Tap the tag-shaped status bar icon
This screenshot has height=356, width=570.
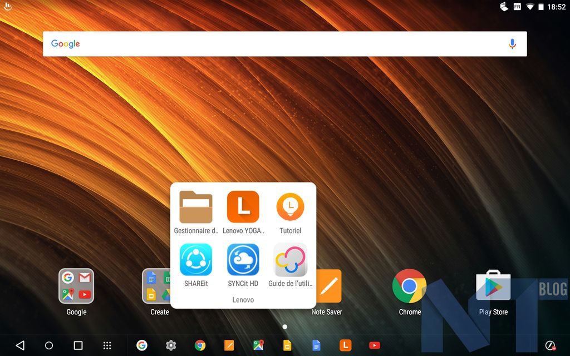504,7
